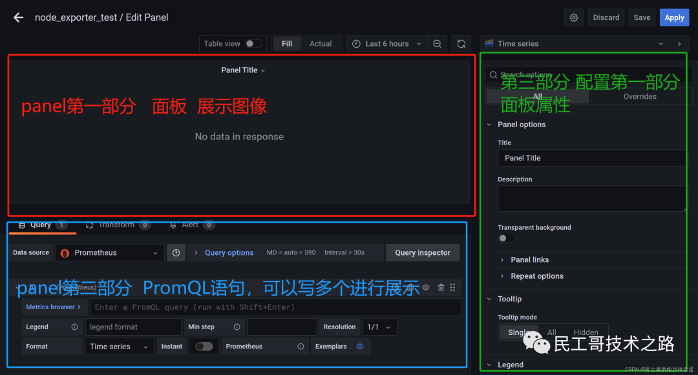This screenshot has height=375, width=698.
Task: Open the Last 6 hours time range dropdown
Action: click(x=386, y=43)
